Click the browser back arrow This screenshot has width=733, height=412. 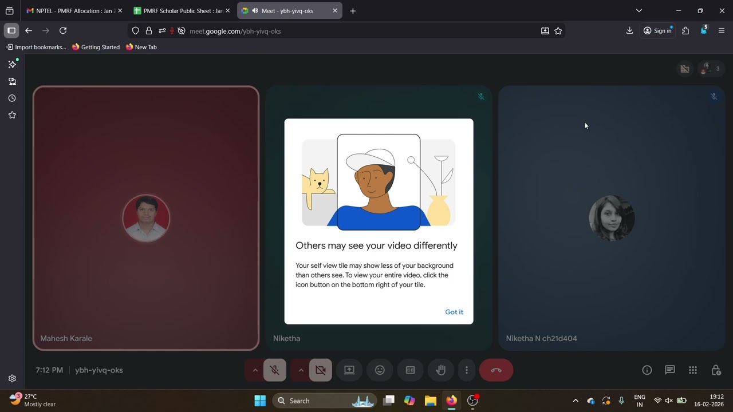pyautogui.click(x=29, y=31)
